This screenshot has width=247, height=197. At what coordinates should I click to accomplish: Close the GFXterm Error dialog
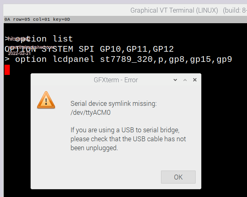(194, 80)
